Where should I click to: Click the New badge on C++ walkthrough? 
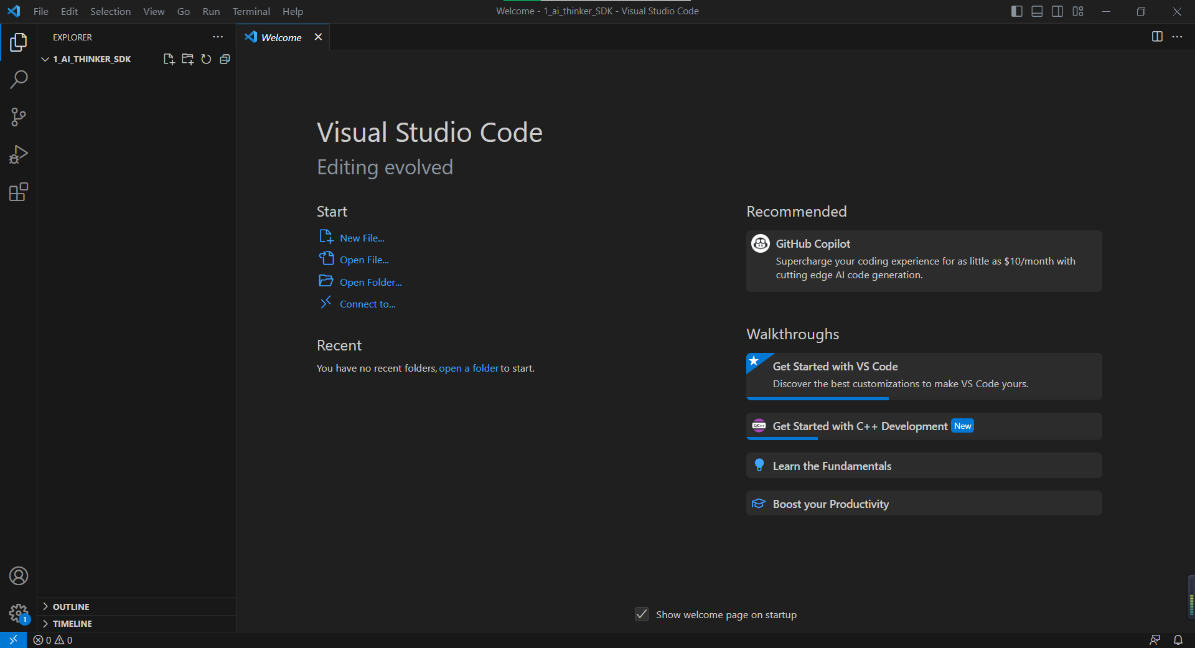[x=962, y=426]
